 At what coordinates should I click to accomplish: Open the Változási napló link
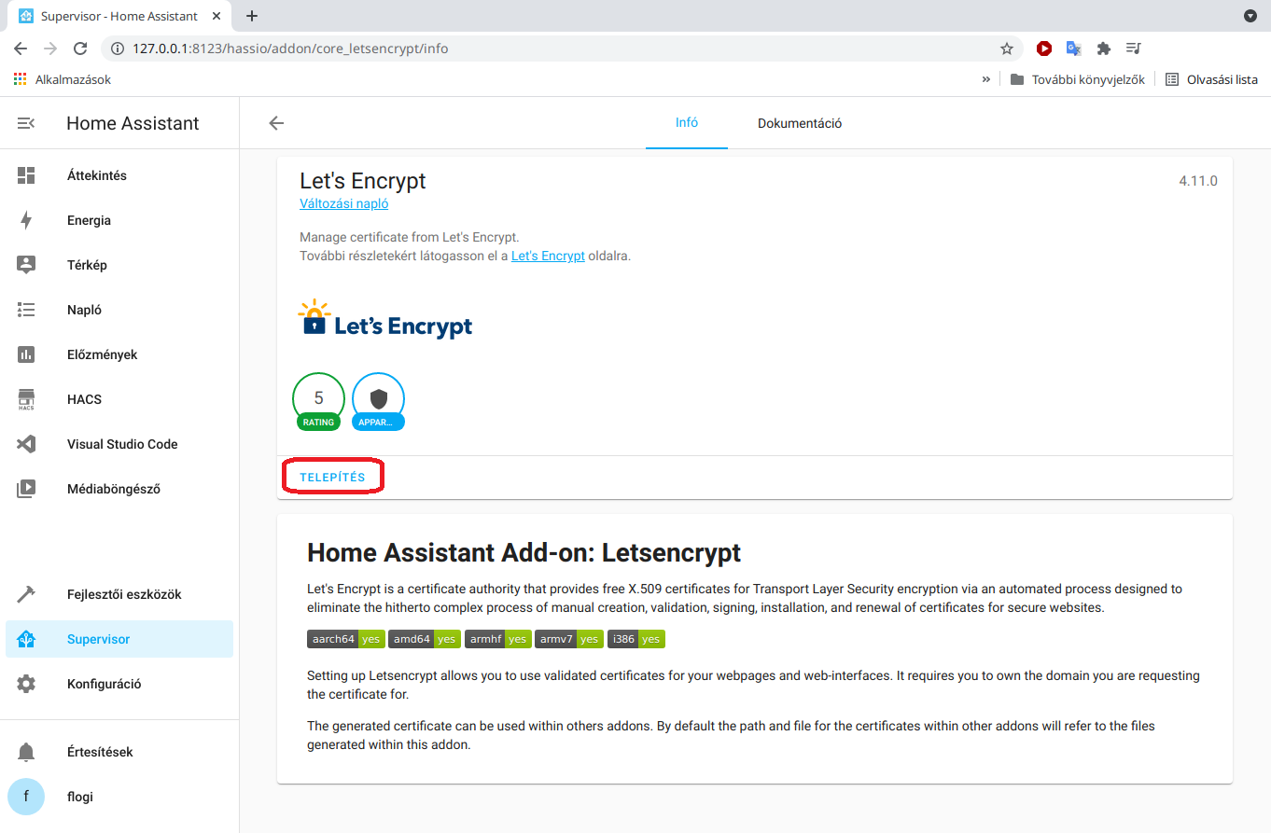point(343,203)
